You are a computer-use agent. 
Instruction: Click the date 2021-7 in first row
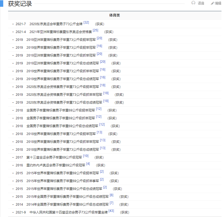(21, 24)
